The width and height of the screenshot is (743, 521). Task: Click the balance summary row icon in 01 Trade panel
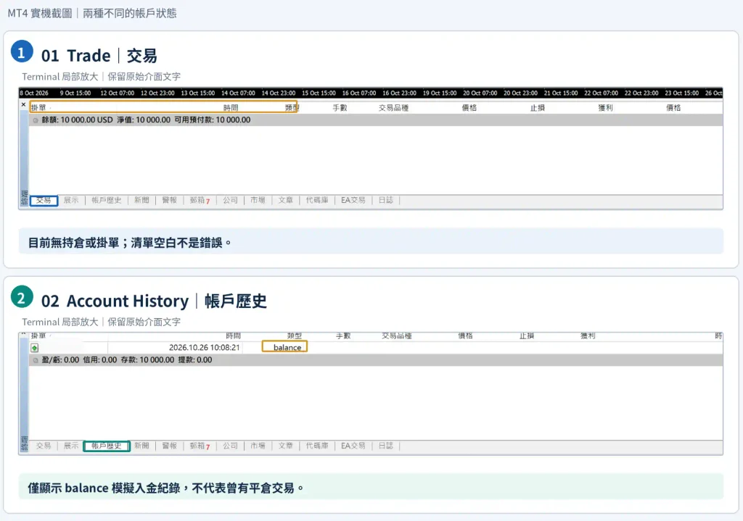tap(35, 120)
